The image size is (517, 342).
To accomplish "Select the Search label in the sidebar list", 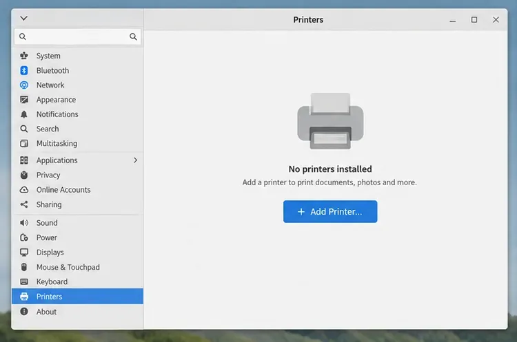I will point(48,129).
